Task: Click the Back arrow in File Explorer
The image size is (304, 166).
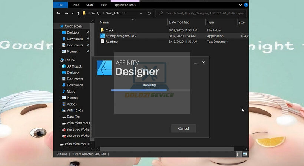Action: tap(58, 13)
